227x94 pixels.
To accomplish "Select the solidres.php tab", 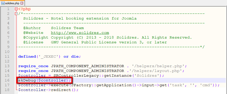I will (12, 3).
